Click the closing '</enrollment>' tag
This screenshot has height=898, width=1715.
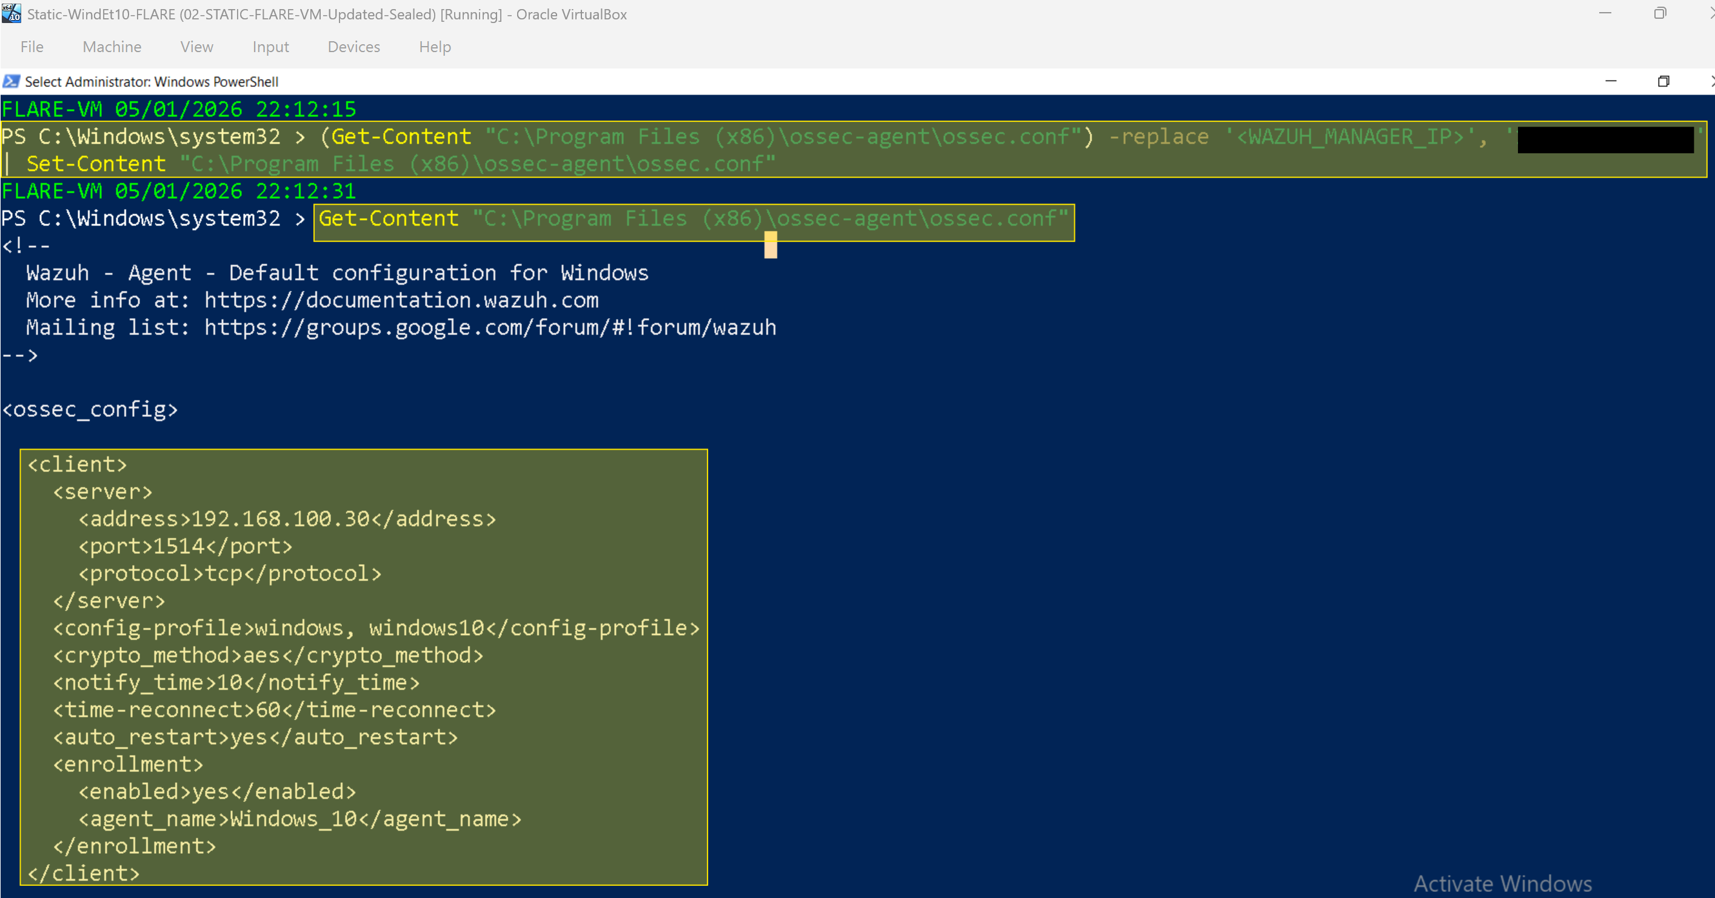(x=134, y=845)
